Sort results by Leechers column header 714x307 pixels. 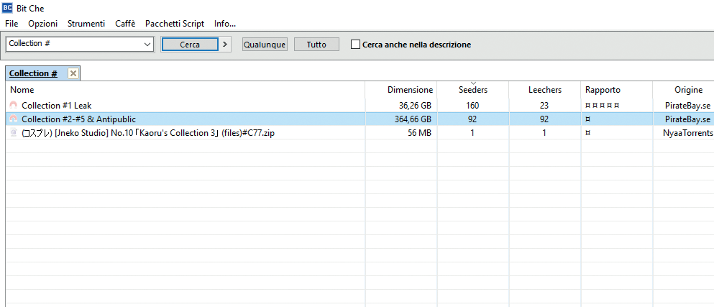coord(544,90)
